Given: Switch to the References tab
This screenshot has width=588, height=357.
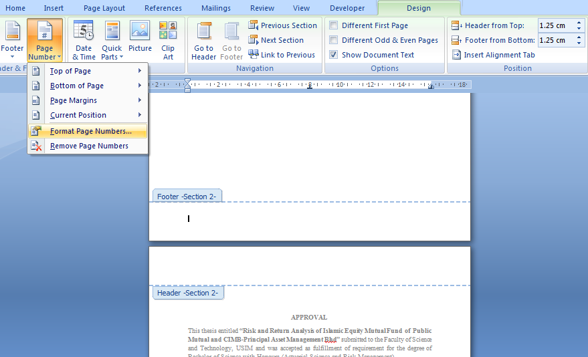Looking at the screenshot, I should [x=163, y=8].
